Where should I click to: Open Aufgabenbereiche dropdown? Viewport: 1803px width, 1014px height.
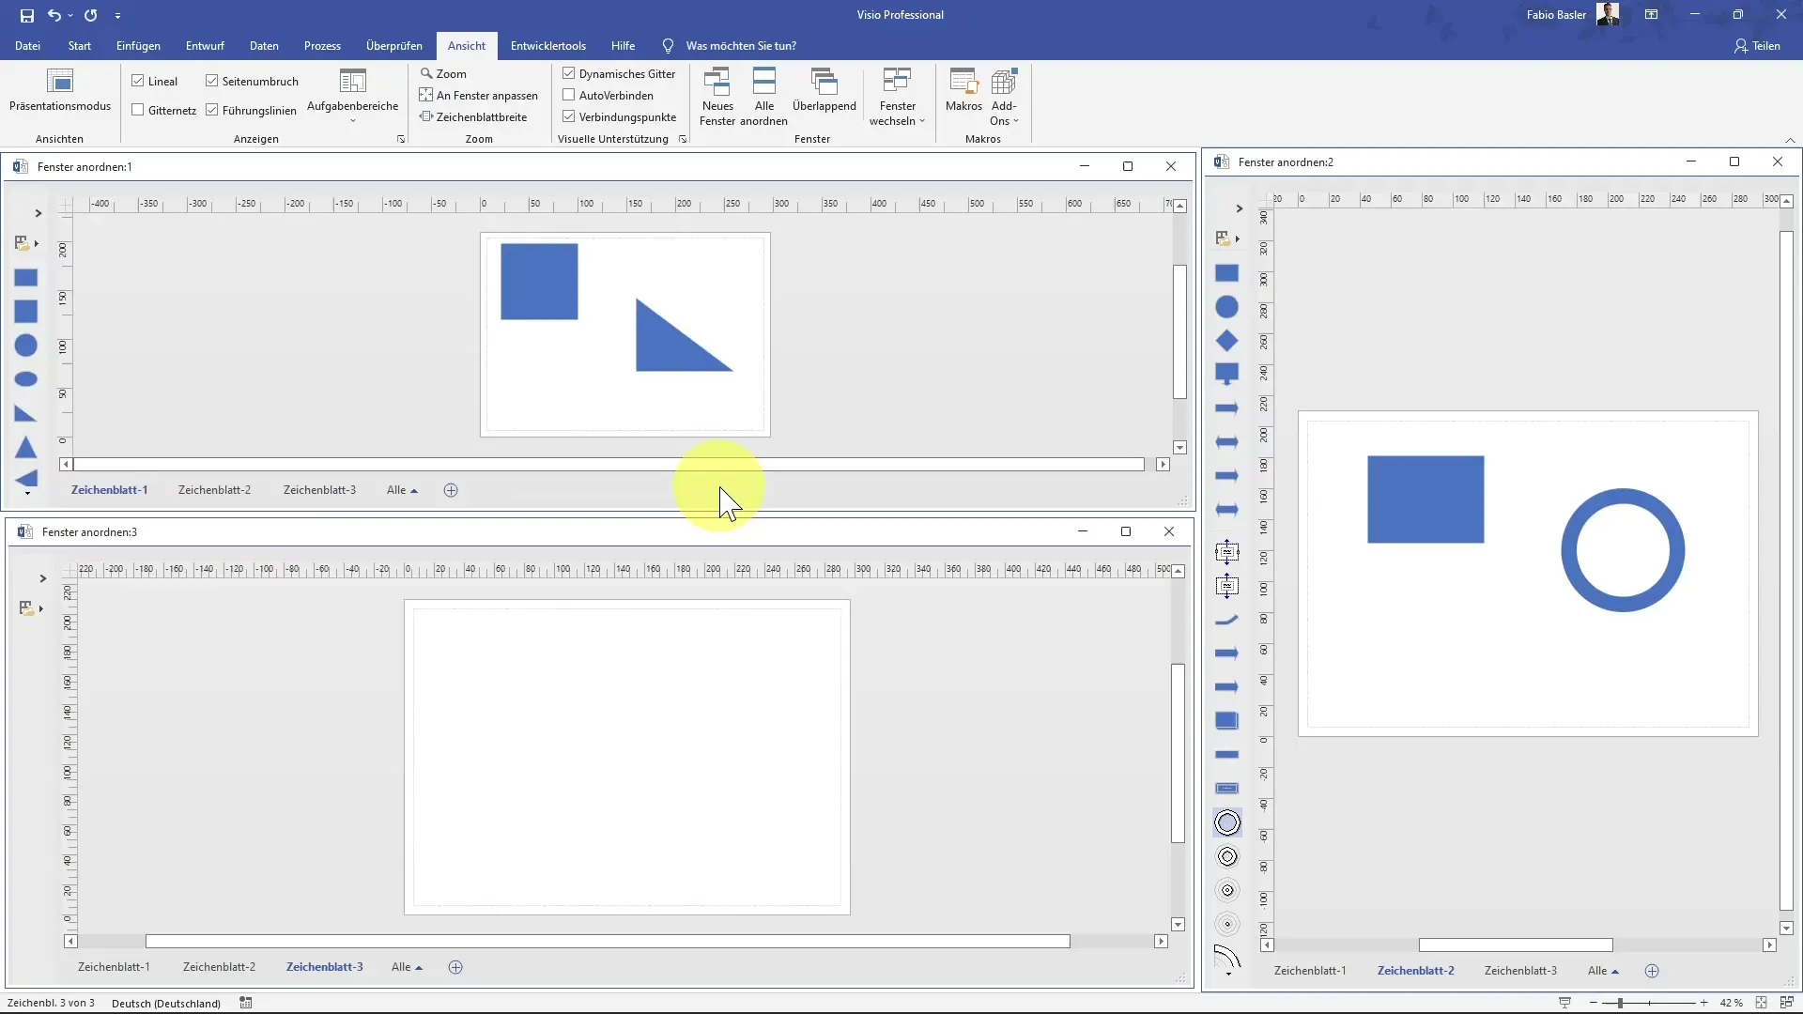[353, 97]
